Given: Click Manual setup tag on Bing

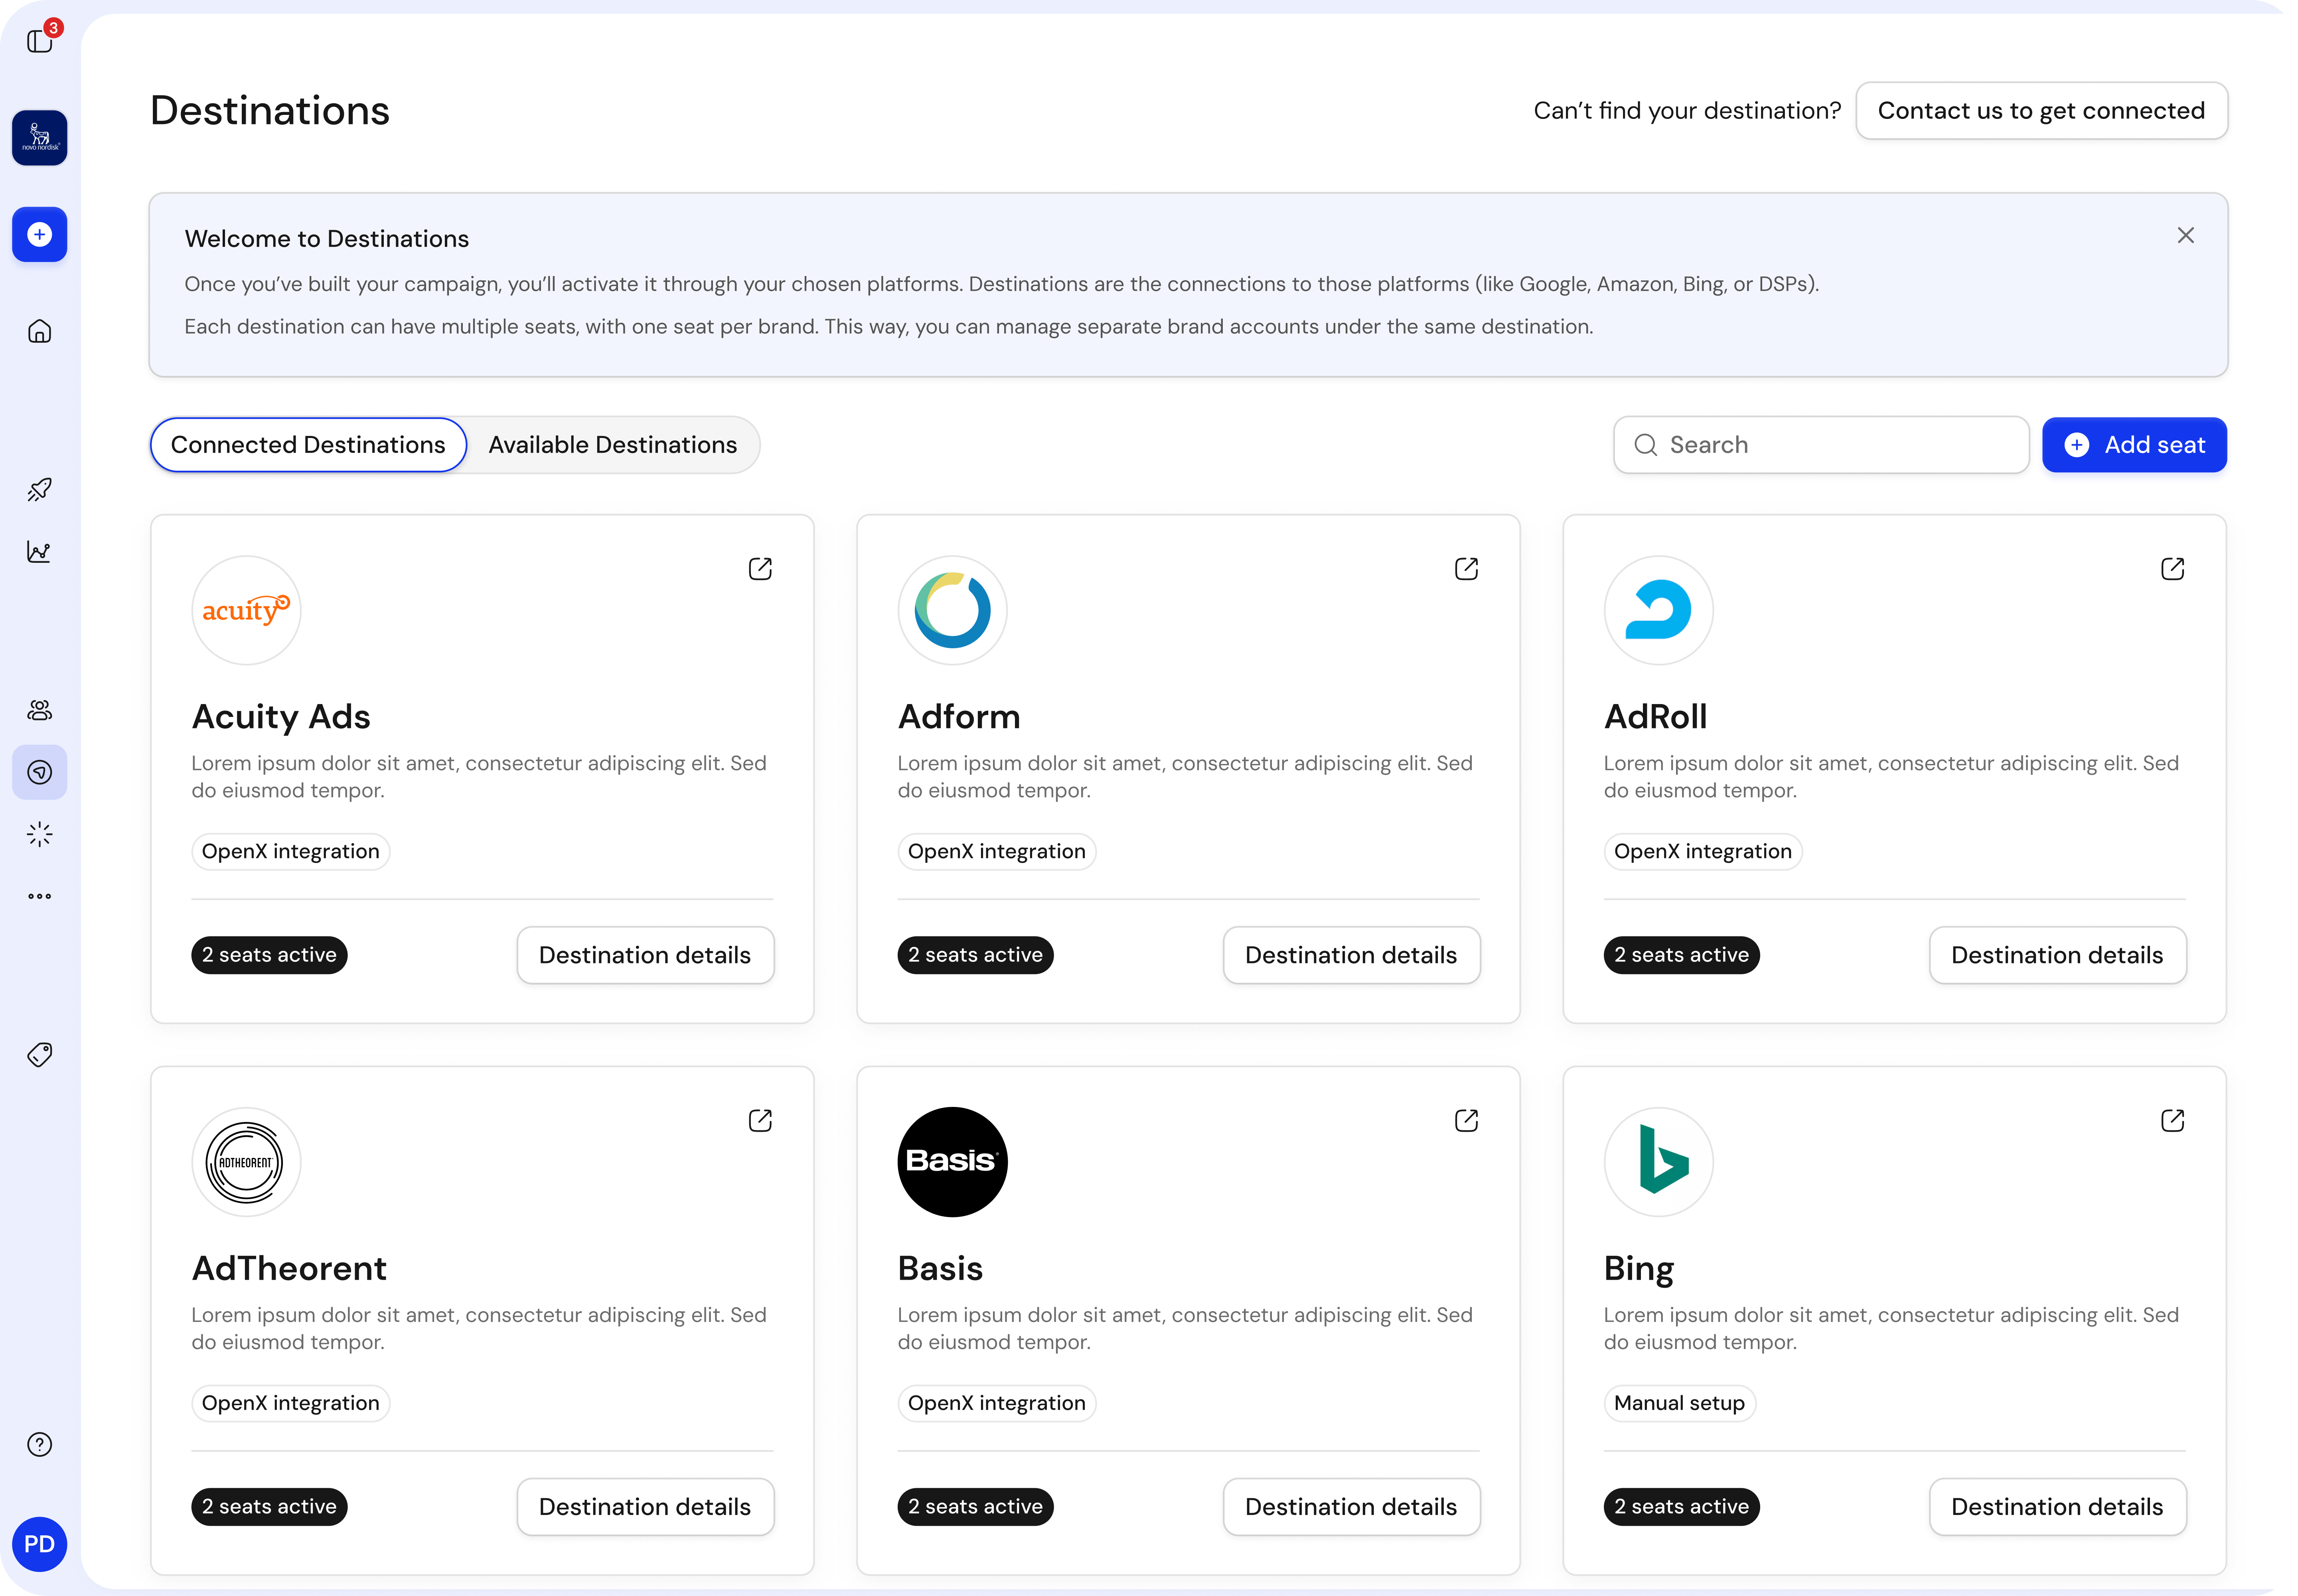Looking at the screenshot, I should tap(1680, 1403).
